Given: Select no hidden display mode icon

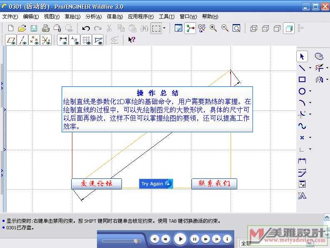Looking at the screenshot, I should [277, 28].
